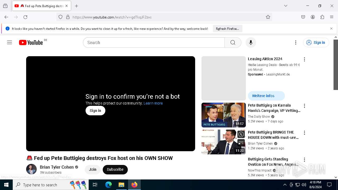Open network status in system tray
Screen dimensions: 338x190
coord(297,185)
